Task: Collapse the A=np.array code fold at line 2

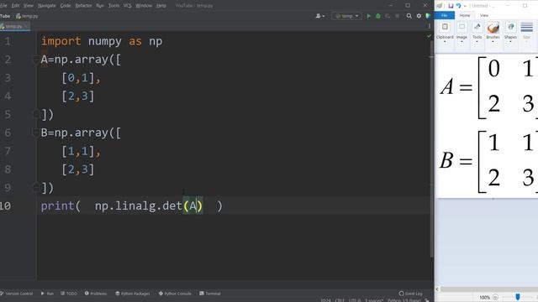Action: point(35,60)
